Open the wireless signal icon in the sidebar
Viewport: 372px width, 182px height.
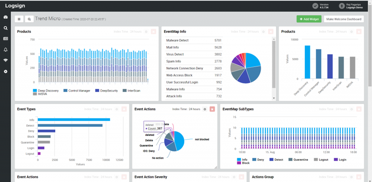point(6,60)
